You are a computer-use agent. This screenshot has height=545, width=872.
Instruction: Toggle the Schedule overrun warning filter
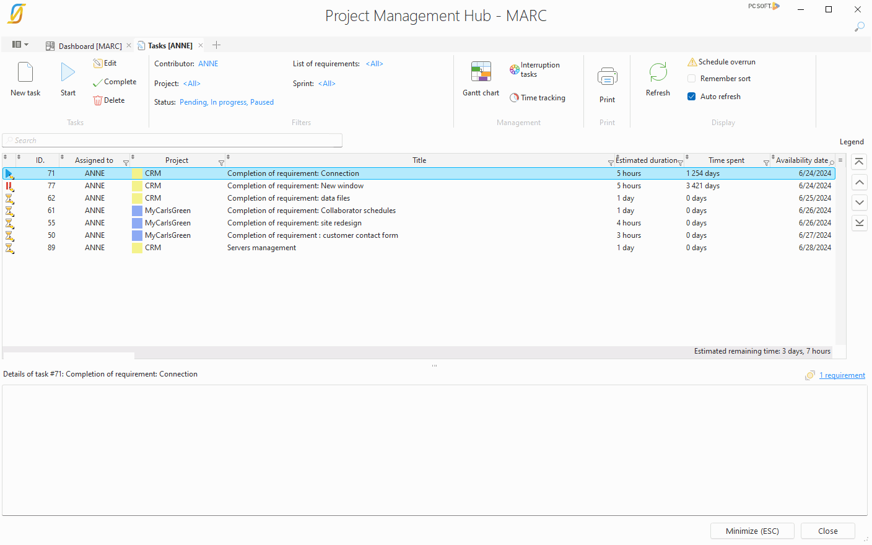coord(722,62)
